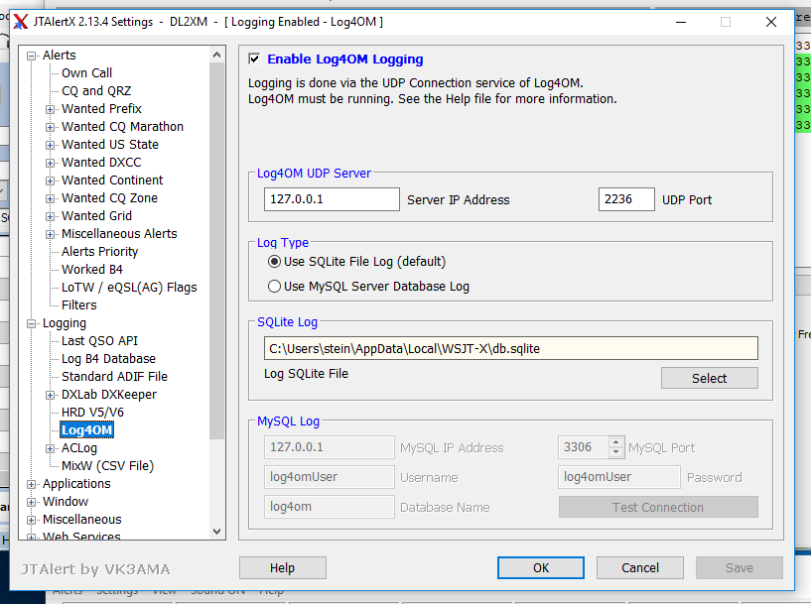811x604 pixels.
Task: Click the MySQL Username field
Action: tap(329, 477)
